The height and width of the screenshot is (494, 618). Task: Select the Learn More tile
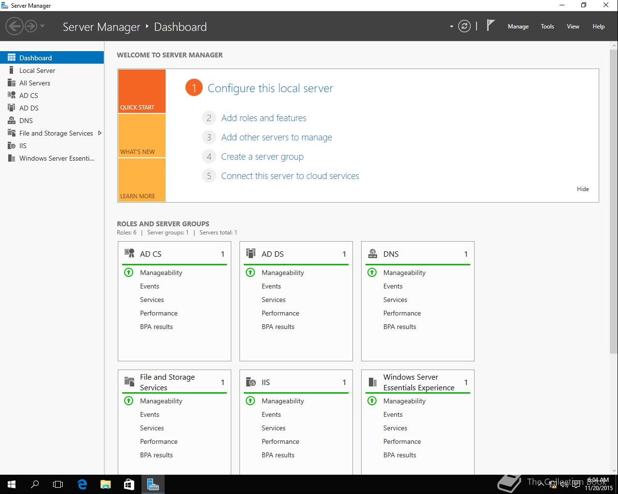point(141,180)
